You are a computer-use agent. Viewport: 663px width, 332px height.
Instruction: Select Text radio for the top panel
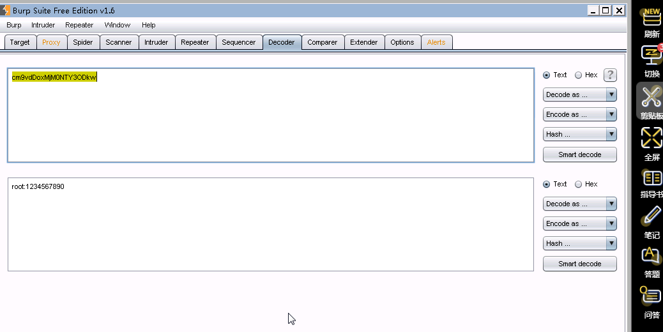point(546,75)
